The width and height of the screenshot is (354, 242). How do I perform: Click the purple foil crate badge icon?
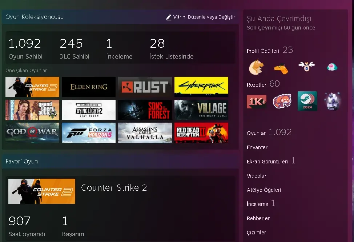pyautogui.click(x=332, y=101)
